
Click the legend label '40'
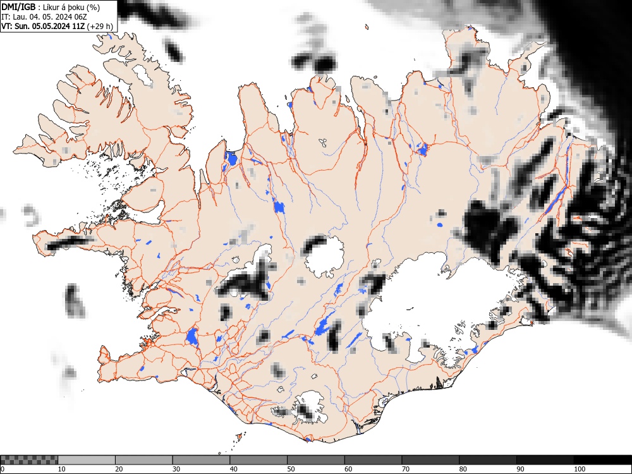[x=233, y=469]
